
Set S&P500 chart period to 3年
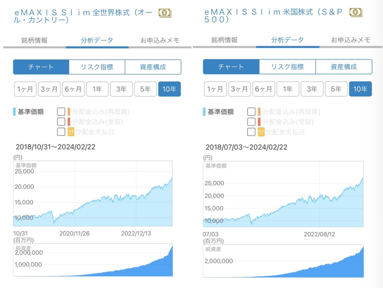point(312,89)
